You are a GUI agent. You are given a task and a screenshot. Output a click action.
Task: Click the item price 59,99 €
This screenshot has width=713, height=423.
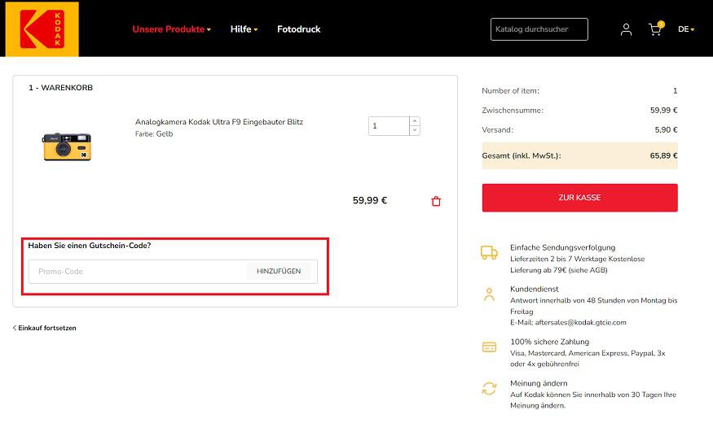click(x=370, y=200)
